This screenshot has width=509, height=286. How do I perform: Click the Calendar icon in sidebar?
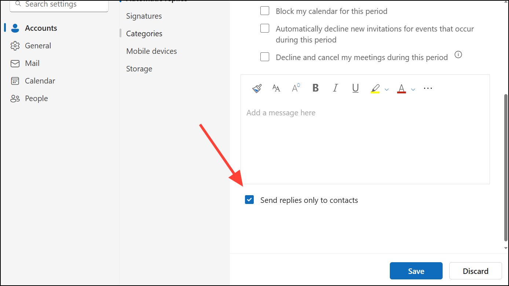pyautogui.click(x=15, y=81)
